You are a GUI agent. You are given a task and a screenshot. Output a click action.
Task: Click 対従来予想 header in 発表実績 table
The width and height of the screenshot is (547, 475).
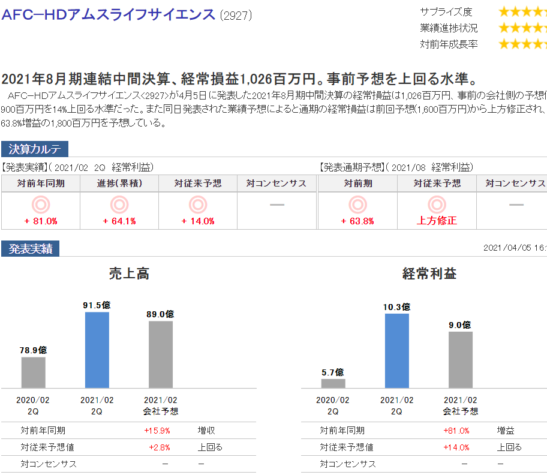198,184
